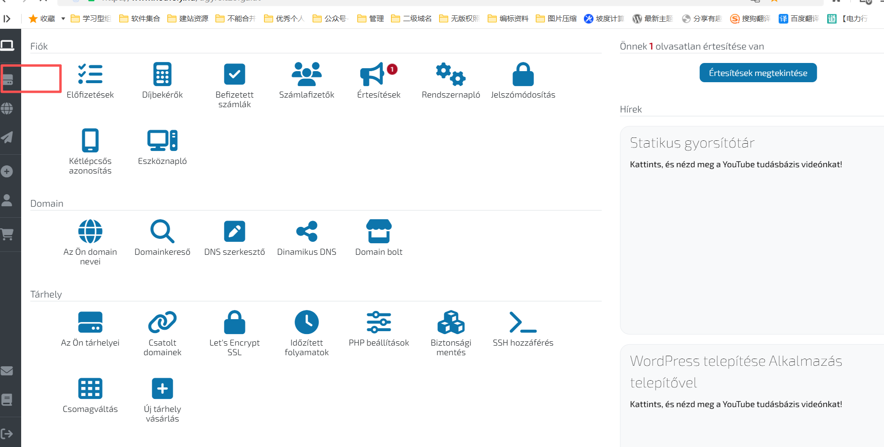Open Értesítések megaphone with badge
The height and width of the screenshot is (447, 884).
point(379,74)
